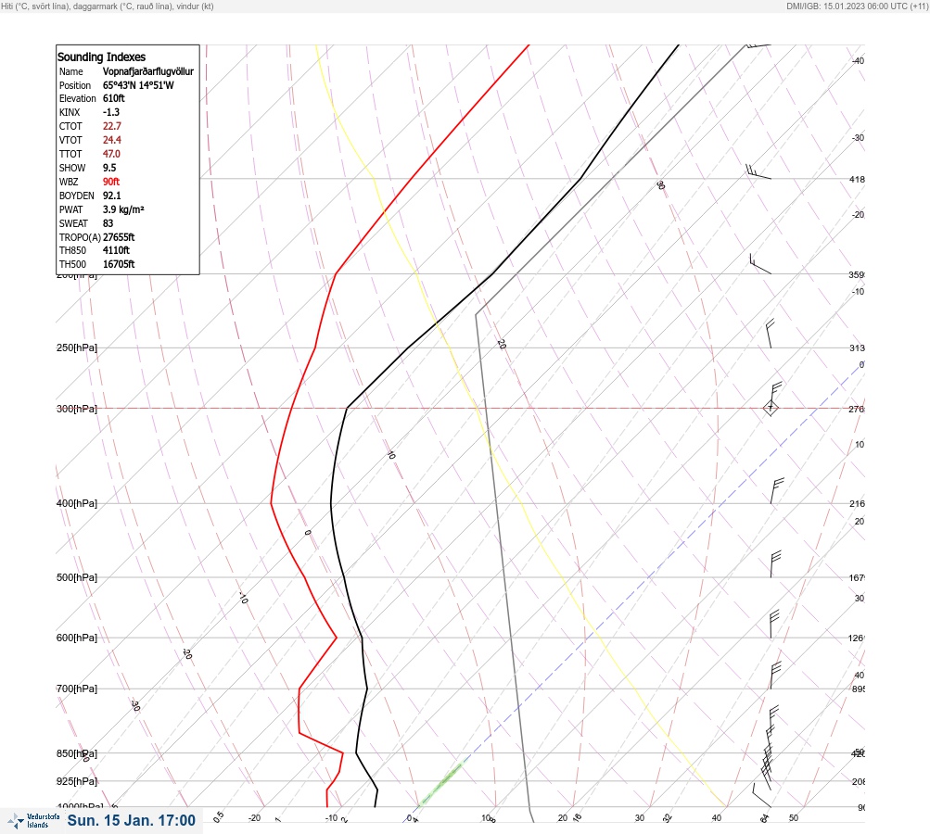
Task: Click the 'Name' row label
Action: (71, 71)
